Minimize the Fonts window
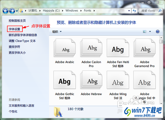The image size is (165, 120). click(143, 2)
